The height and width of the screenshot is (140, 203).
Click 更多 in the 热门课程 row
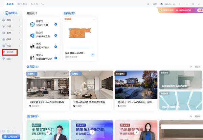click(x=198, y=116)
